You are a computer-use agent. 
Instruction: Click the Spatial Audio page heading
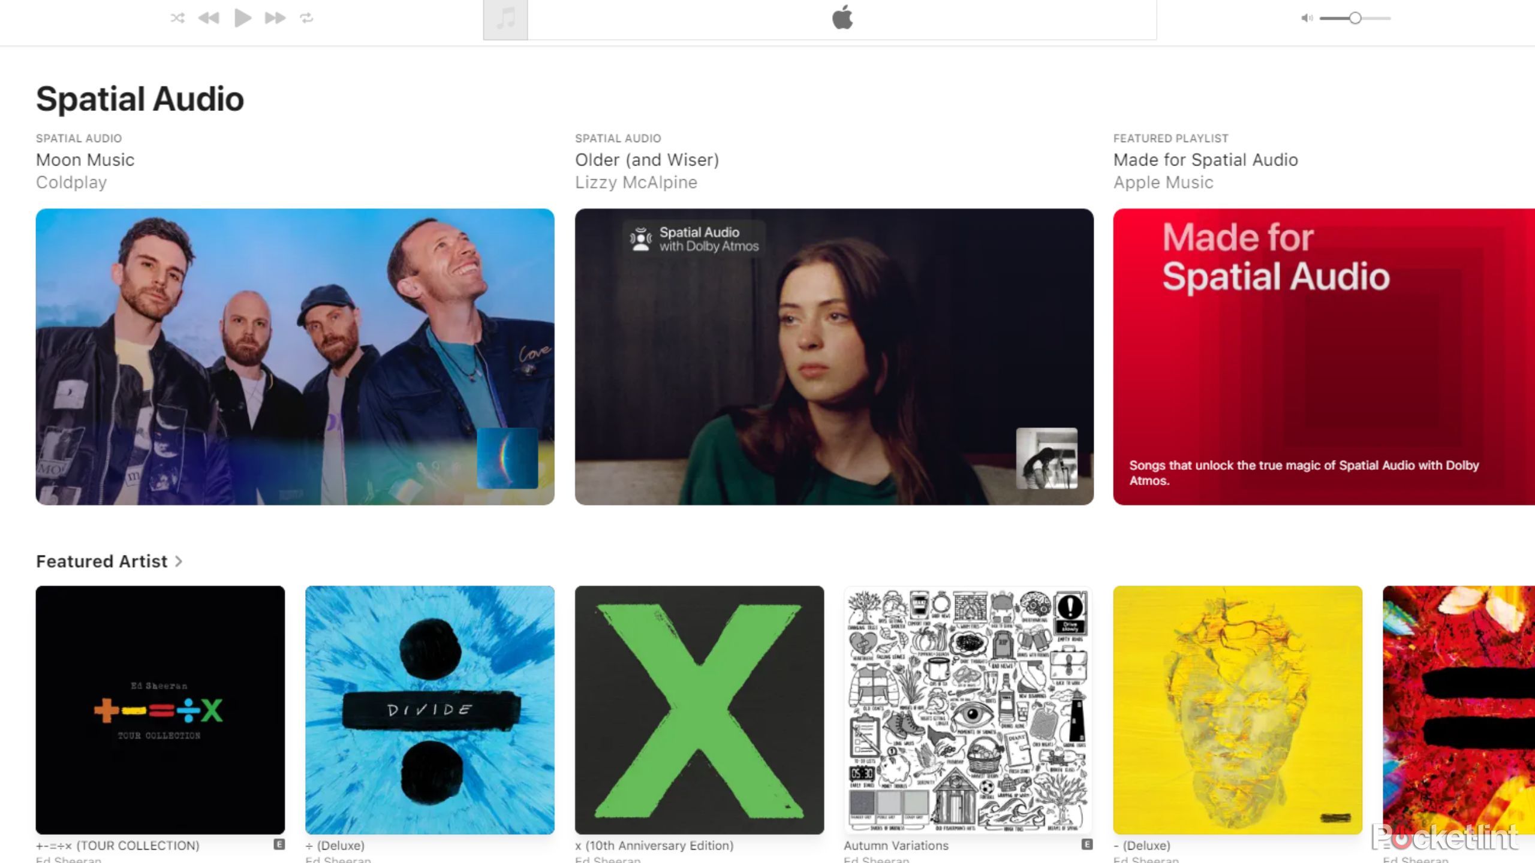tap(140, 99)
